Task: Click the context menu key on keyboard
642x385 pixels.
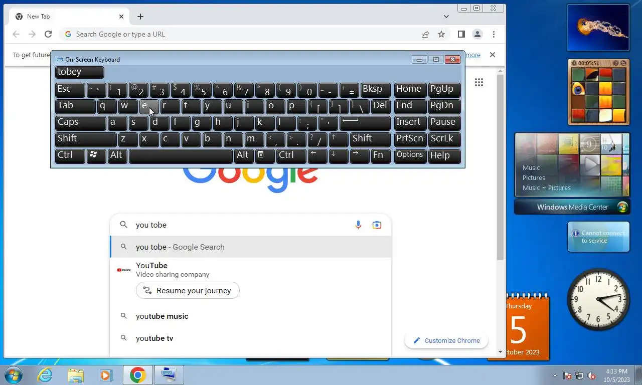Action: tap(265, 156)
